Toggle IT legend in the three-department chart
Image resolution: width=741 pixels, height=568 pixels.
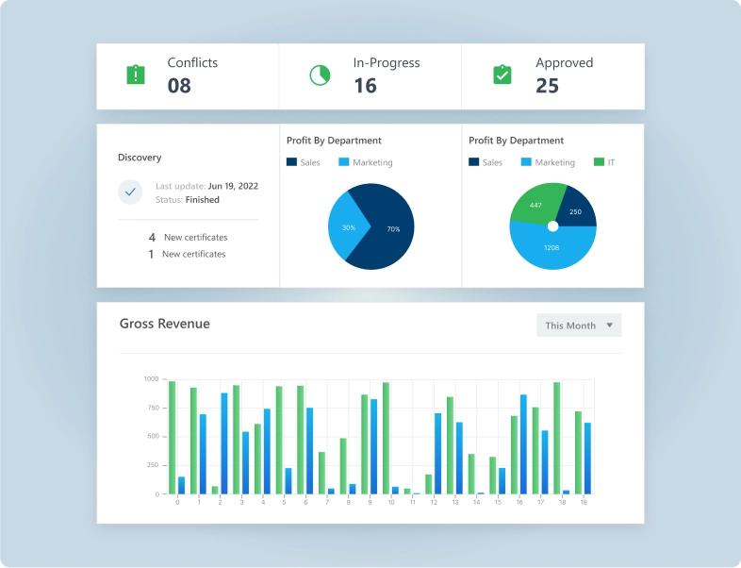tap(604, 162)
